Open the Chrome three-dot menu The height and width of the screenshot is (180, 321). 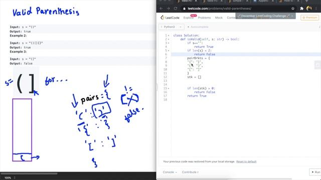[x=316, y=8]
